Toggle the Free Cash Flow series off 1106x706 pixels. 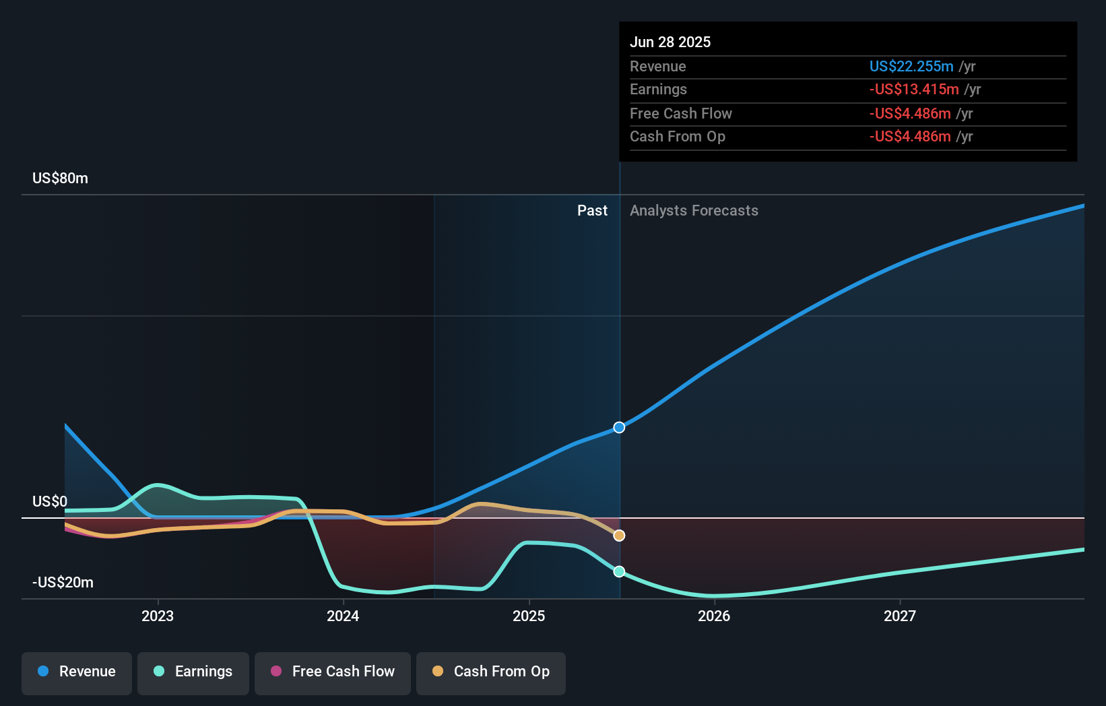tap(332, 673)
